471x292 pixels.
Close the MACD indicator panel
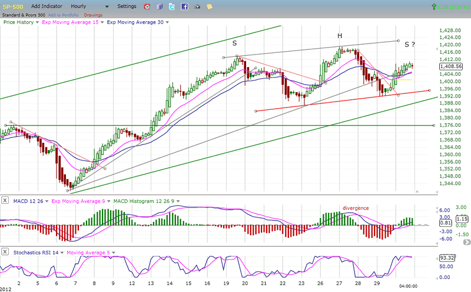point(5,202)
